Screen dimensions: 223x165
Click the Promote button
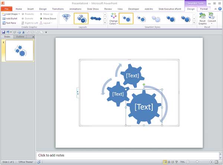(28, 14)
